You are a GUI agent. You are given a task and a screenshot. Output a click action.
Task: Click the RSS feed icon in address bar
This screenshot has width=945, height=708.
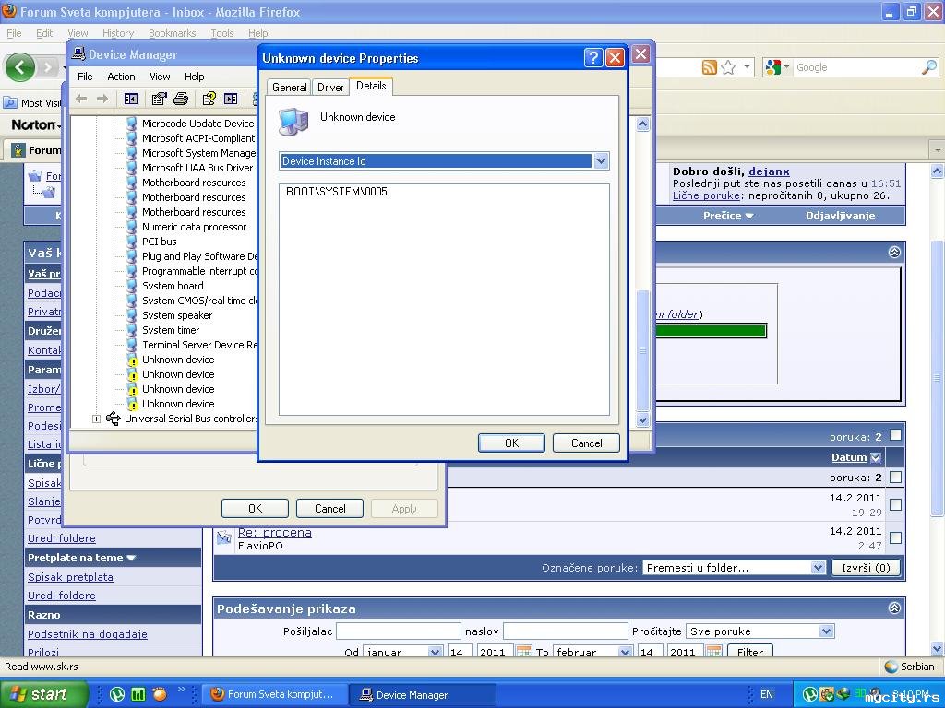(710, 67)
